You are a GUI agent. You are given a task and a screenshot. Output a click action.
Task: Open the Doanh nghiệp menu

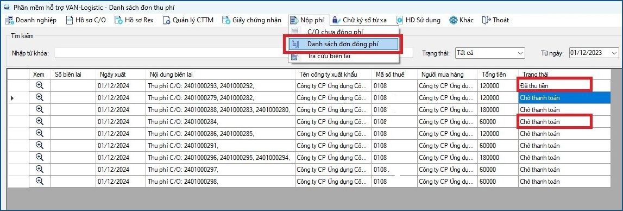pyautogui.click(x=31, y=20)
